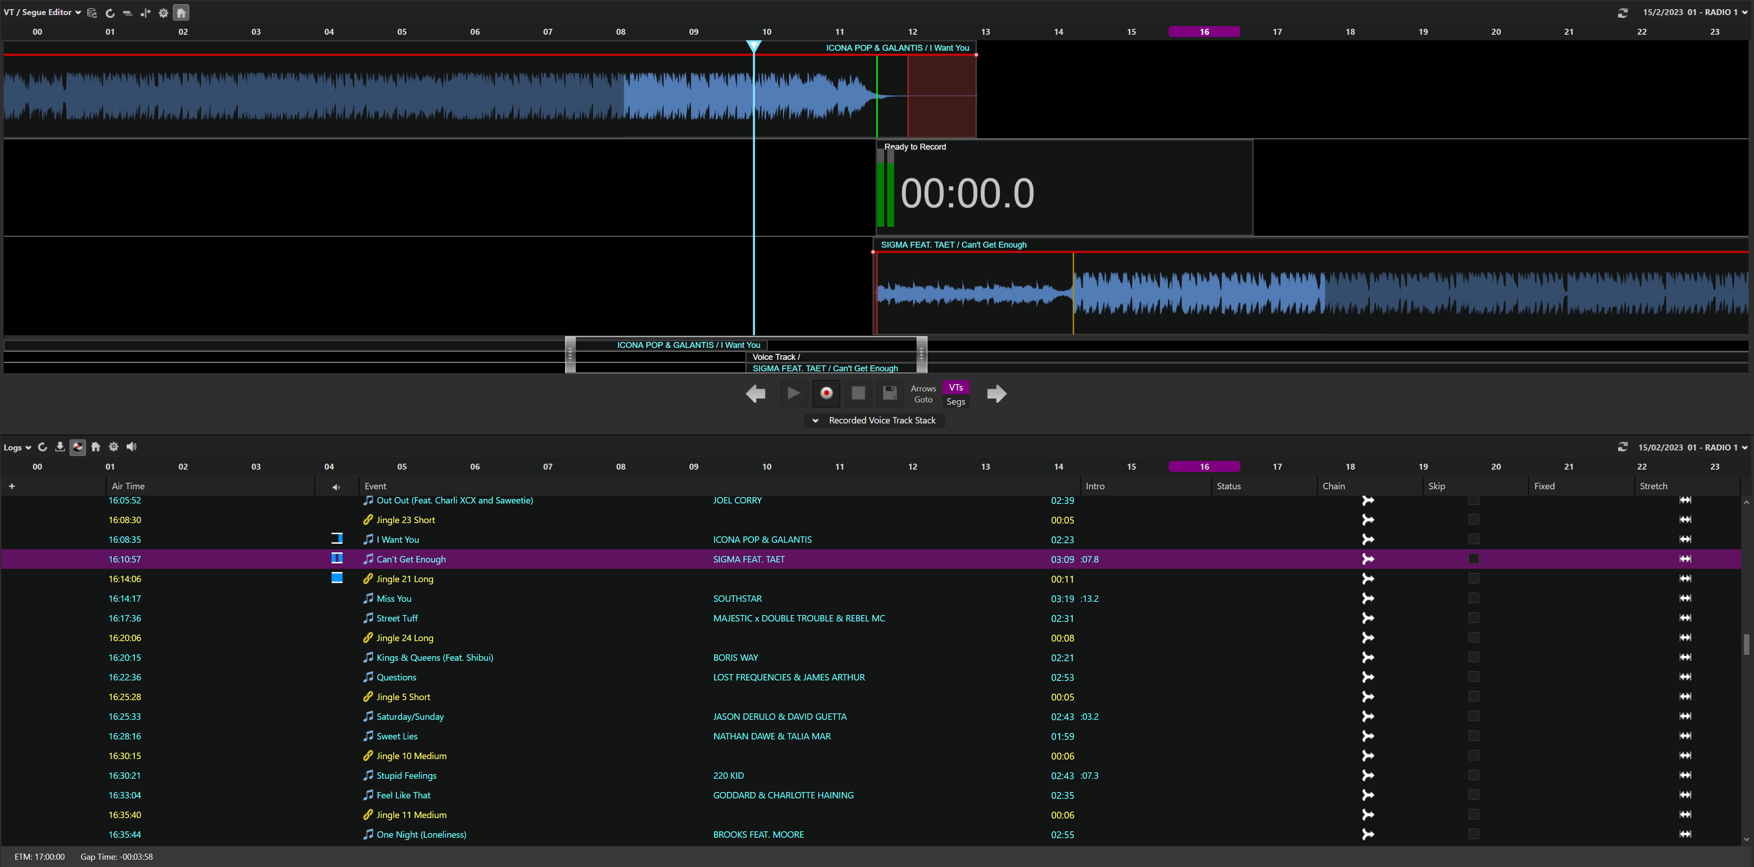The height and width of the screenshot is (867, 1754).
Task: Select hour 17 in the Logs hour bar
Action: (x=1277, y=466)
